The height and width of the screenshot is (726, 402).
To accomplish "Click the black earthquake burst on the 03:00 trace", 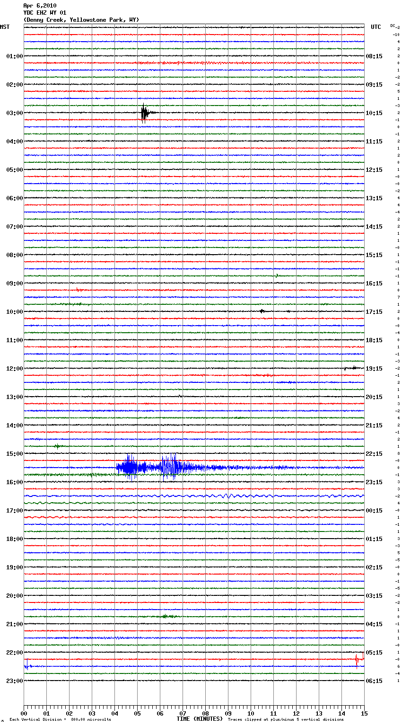I will 147,113.
